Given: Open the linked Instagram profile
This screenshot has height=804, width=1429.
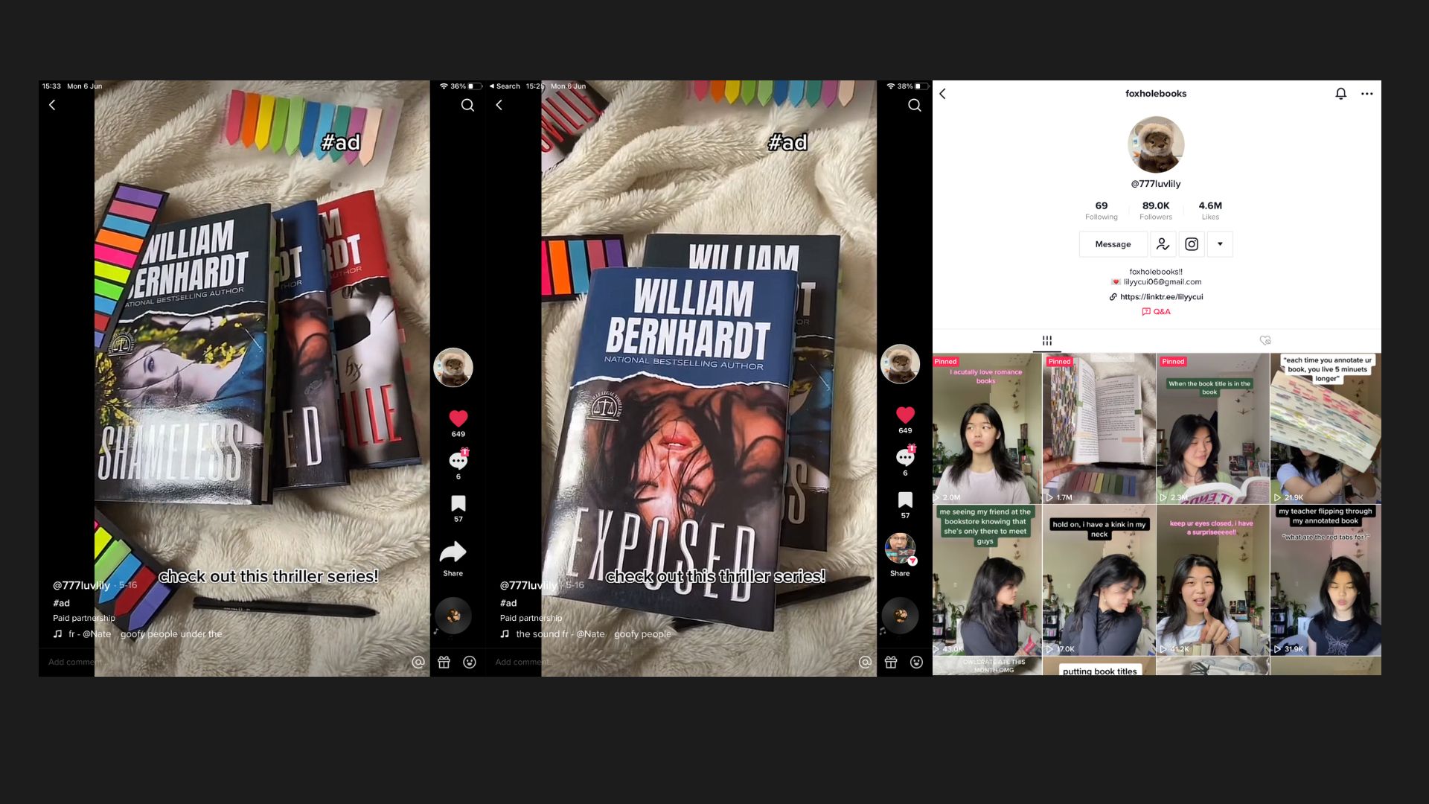Looking at the screenshot, I should 1192,244.
